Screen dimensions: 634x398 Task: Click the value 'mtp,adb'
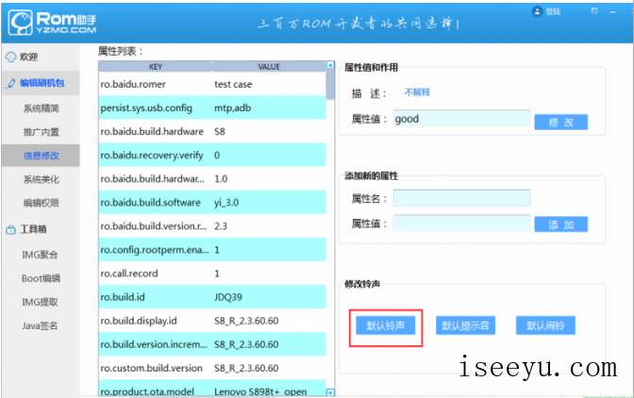[x=232, y=108]
